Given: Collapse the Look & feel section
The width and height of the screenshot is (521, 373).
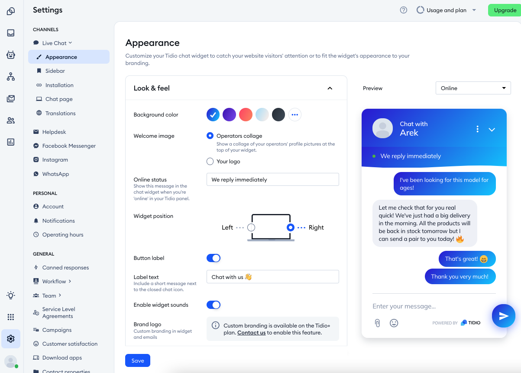Looking at the screenshot, I should tap(330, 88).
